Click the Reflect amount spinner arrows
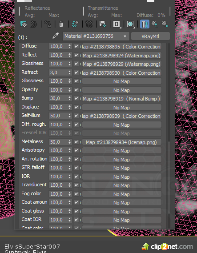The height and width of the screenshot is (253, 197). 69,55
